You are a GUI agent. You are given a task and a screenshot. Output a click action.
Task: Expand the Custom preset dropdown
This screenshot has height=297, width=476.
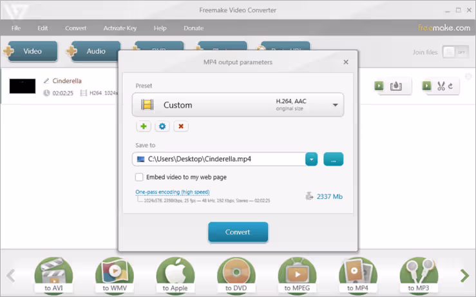[x=335, y=105]
